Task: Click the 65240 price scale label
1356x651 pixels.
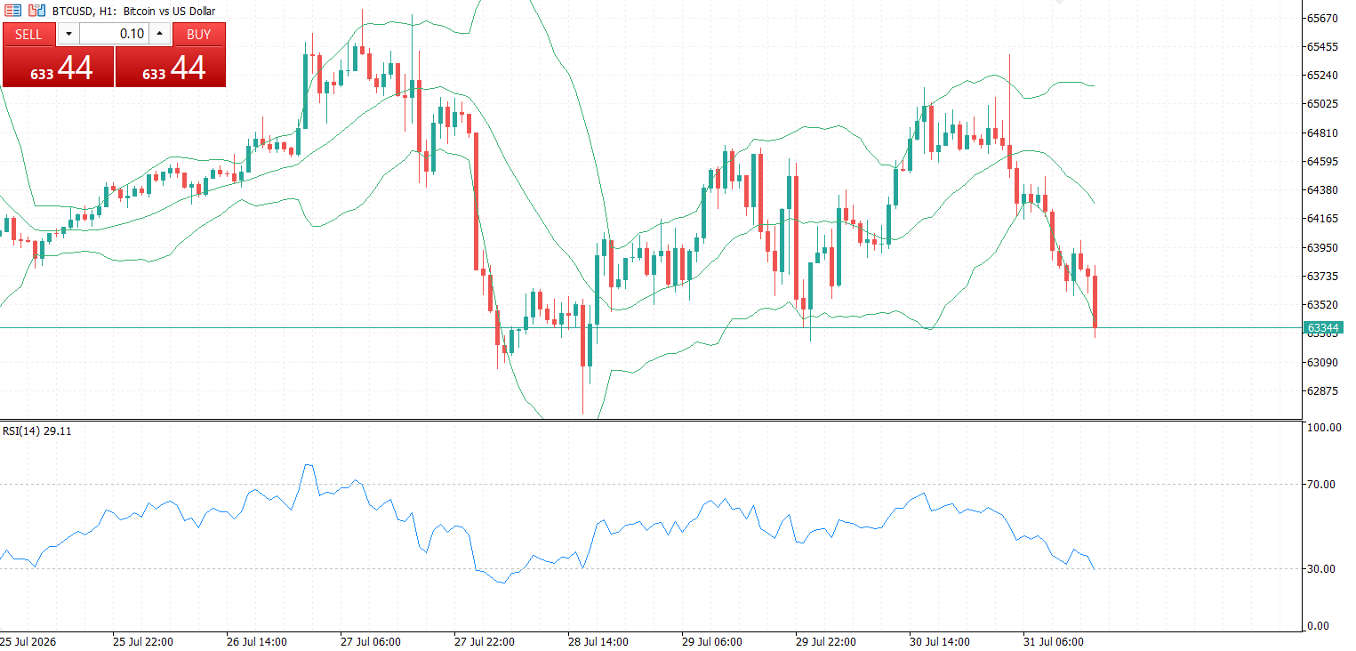Action: pyautogui.click(x=1324, y=76)
